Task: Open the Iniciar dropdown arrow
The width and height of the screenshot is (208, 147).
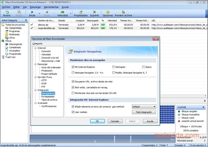Action: point(39,14)
